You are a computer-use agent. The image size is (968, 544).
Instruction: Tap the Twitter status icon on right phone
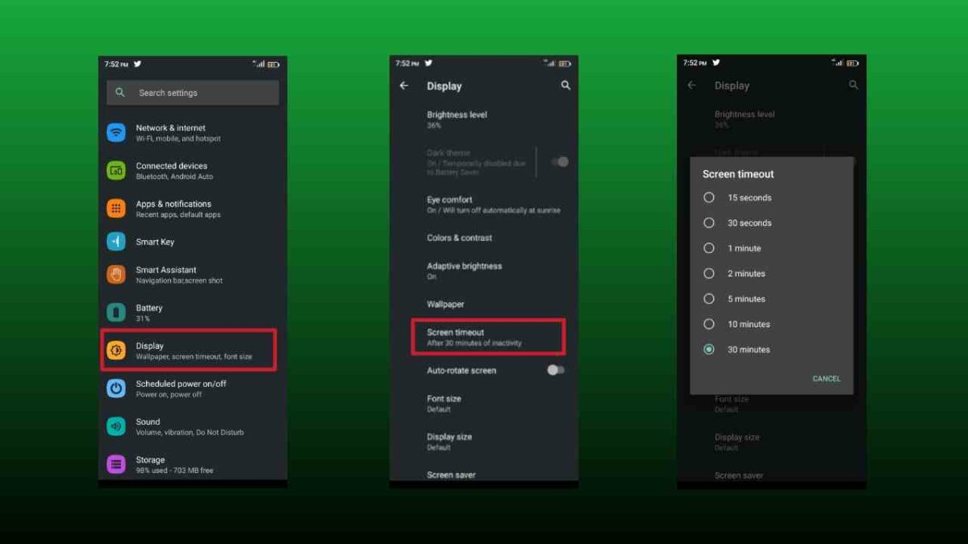716,63
